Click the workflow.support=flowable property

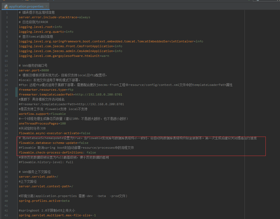(x=42, y=114)
